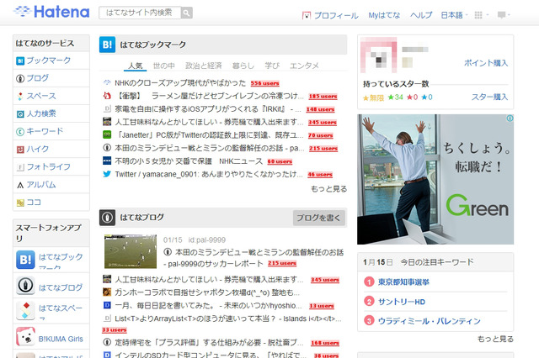Select the 政治と経済 tab
Screen dimensions: 539x358
(204, 66)
